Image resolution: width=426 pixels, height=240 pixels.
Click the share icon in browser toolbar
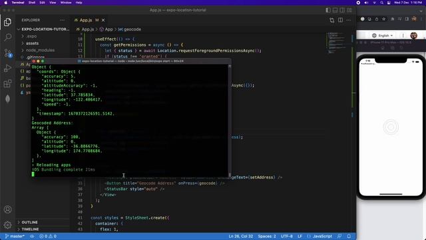point(377,19)
